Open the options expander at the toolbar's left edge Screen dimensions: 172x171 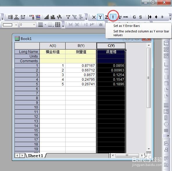(2, 19)
